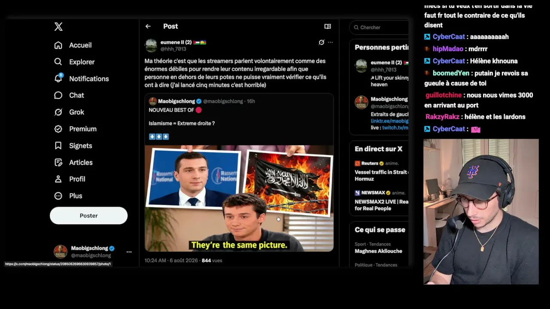Click the 16h time on the quoted post
This screenshot has width=550, height=309.
click(251, 101)
